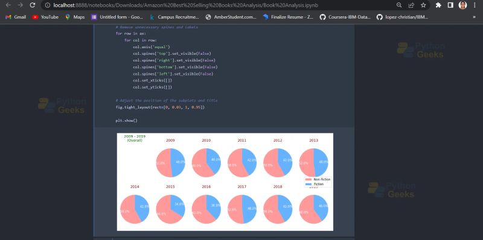Click the 'for col in row:' line
Image resolution: width=483 pixels, height=240 pixels.
tap(141, 40)
